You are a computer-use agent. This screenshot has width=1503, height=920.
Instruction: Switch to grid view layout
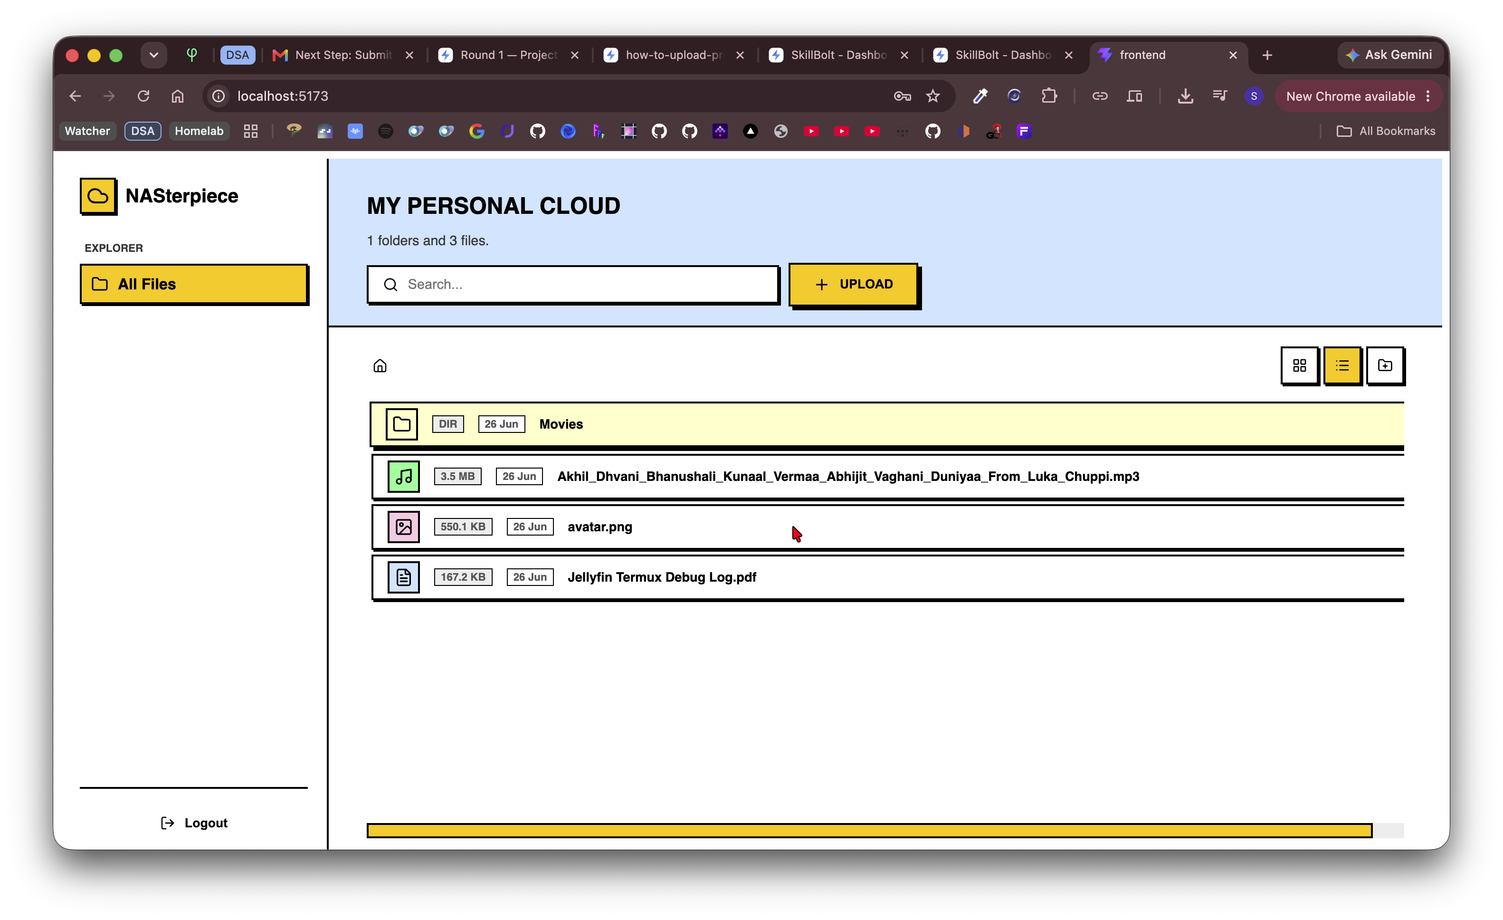(x=1299, y=365)
